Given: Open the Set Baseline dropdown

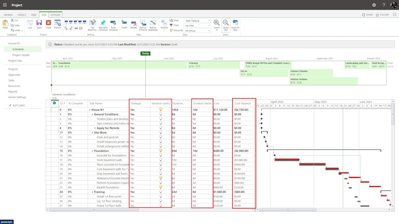Looking at the screenshot, I should tap(93, 25).
